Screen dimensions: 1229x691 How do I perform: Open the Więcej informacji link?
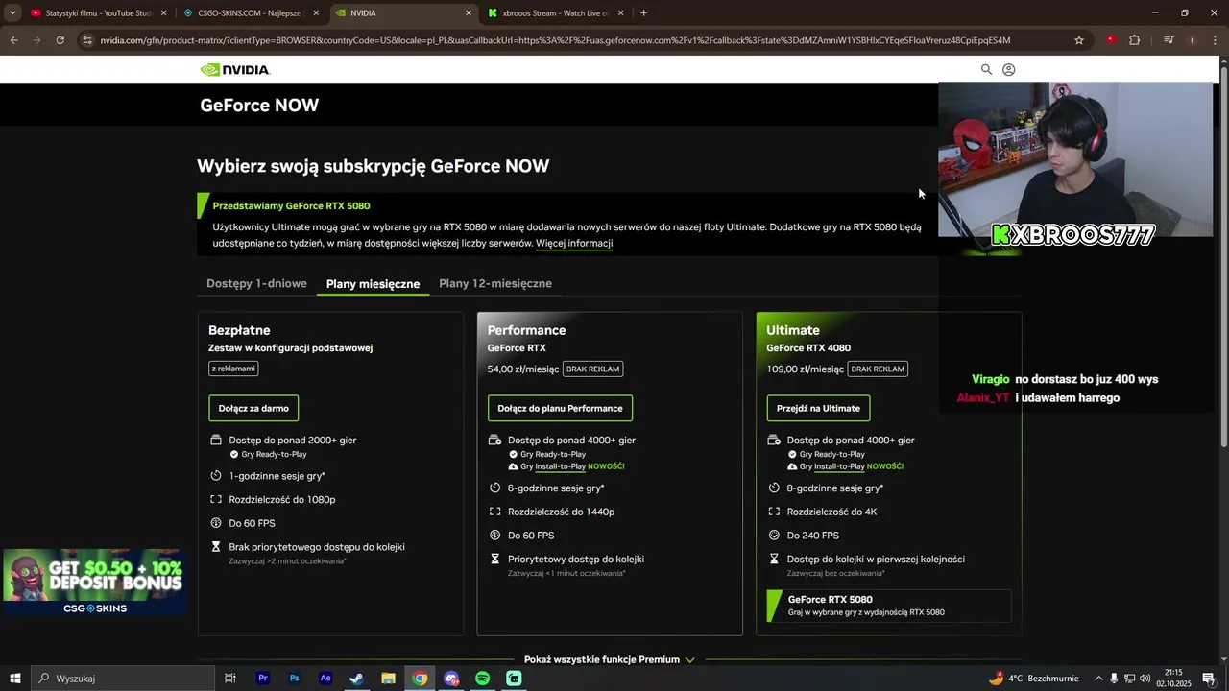(574, 243)
